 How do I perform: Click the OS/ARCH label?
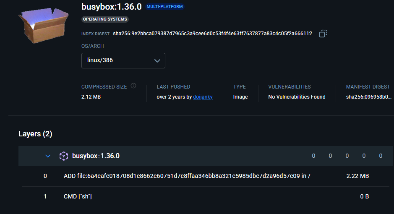(92, 46)
